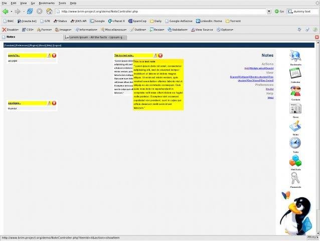Open the 'This is a test note...' title link
The width and height of the screenshot is (320, 241).
(x=124, y=55)
